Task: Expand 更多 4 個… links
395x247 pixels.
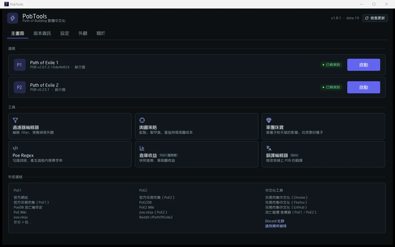Action: tap(22, 222)
